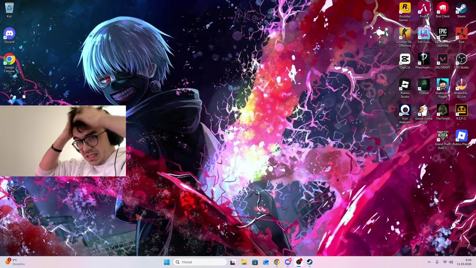Open the Wi-Fi network tray icon

coord(445,262)
